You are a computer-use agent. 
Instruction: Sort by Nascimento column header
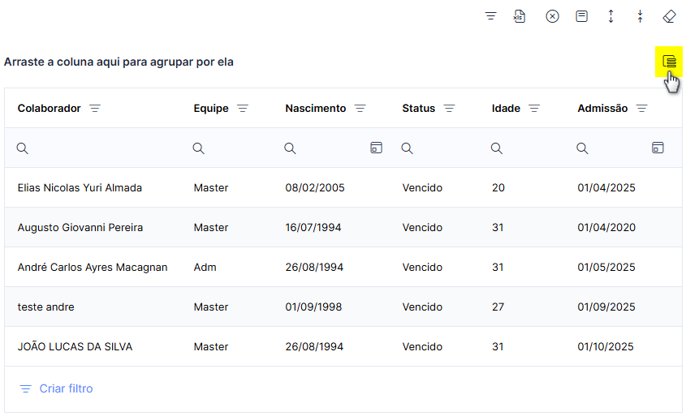click(316, 109)
